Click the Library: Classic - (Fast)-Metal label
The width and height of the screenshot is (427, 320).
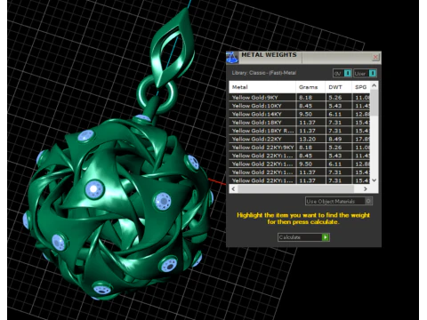(264, 73)
